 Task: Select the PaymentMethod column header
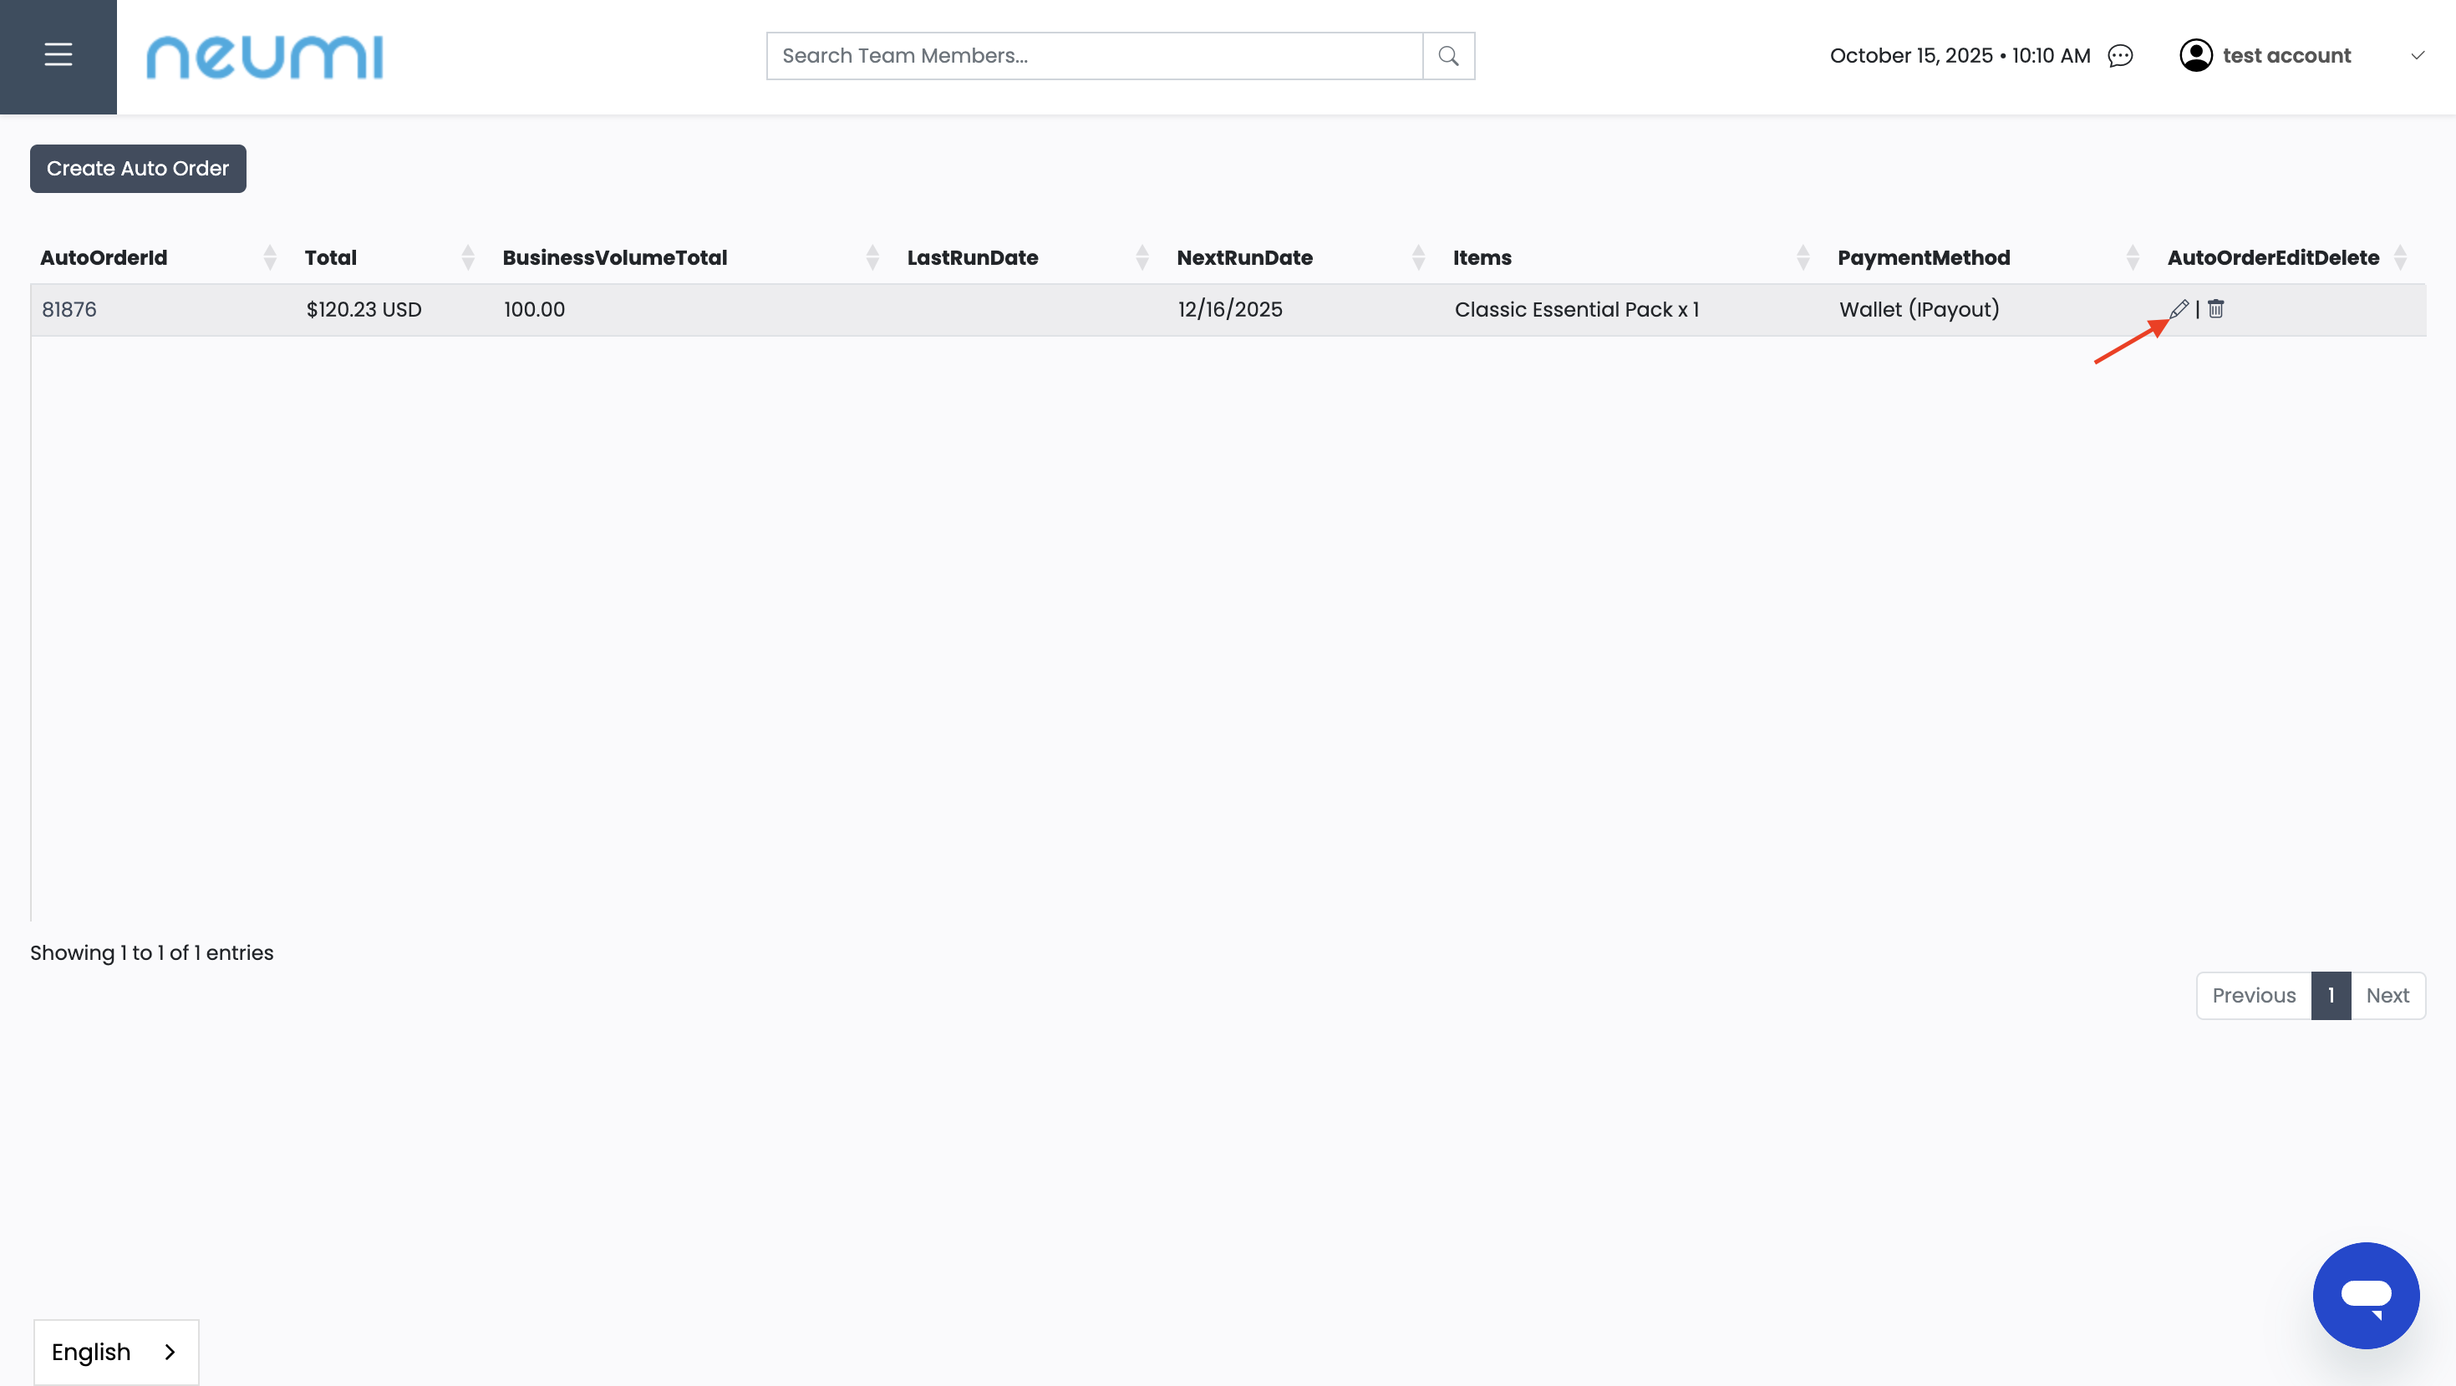[1923, 256]
